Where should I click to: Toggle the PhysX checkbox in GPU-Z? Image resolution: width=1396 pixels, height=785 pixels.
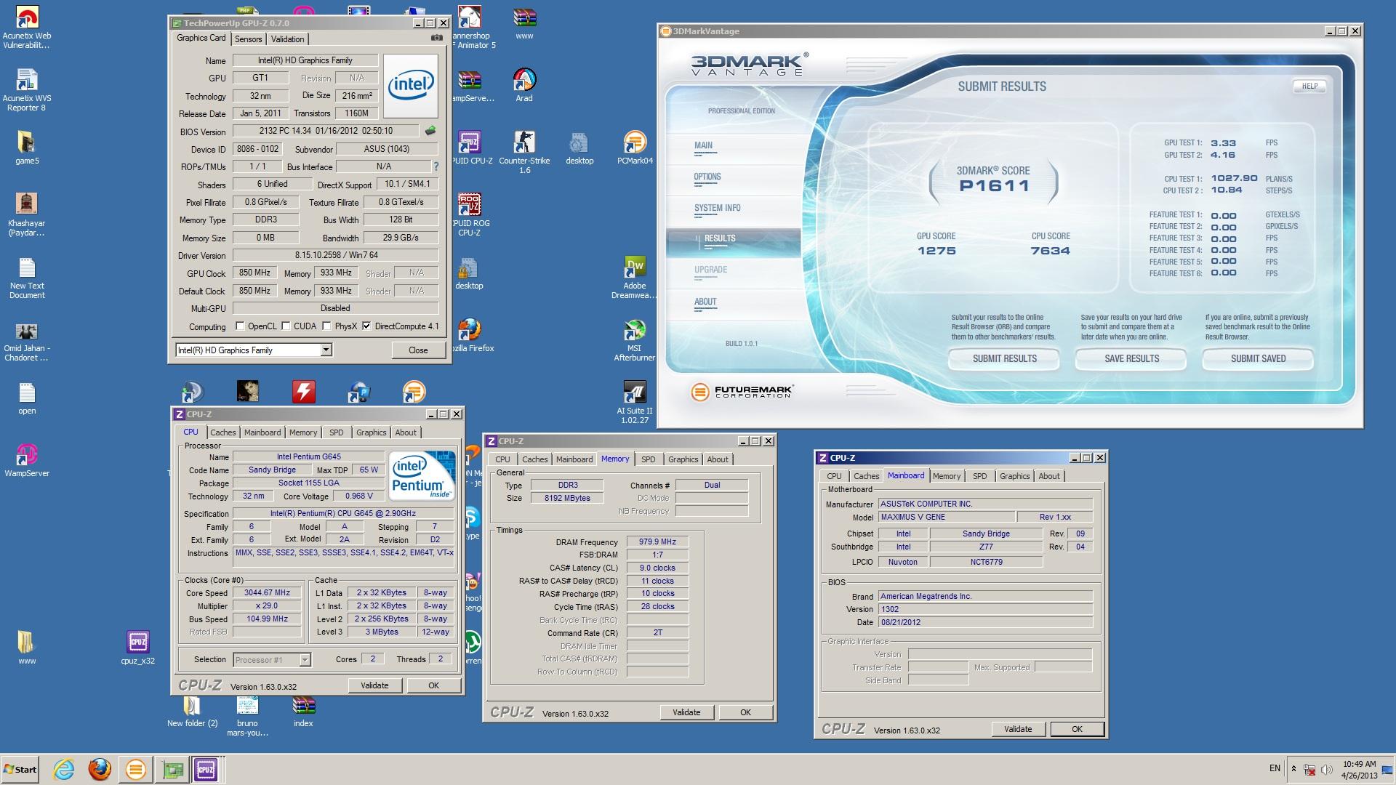tap(326, 326)
